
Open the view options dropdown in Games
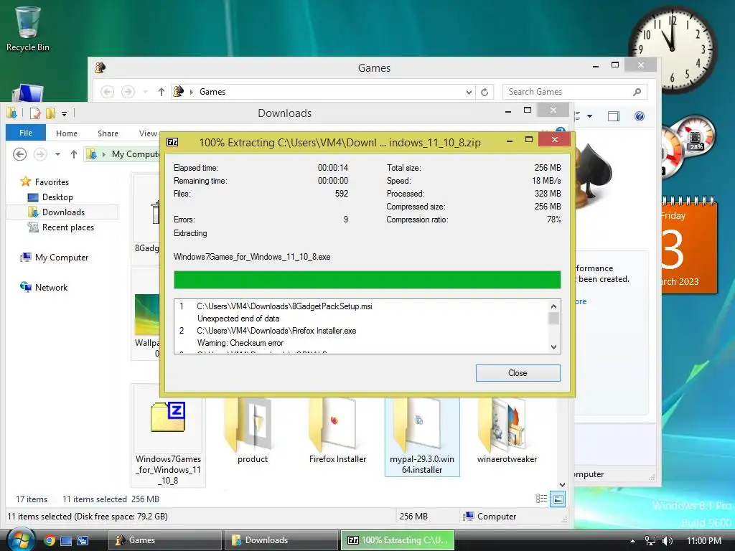click(590, 116)
